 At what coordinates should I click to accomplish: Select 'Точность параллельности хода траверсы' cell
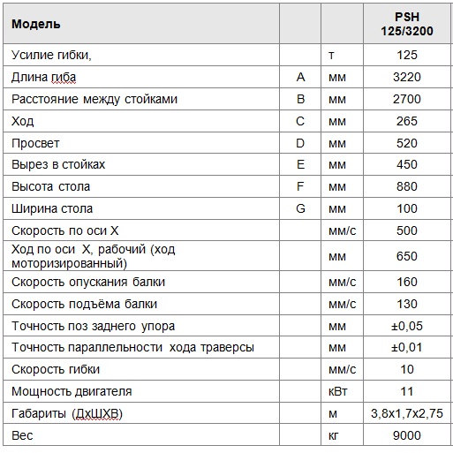pos(141,348)
